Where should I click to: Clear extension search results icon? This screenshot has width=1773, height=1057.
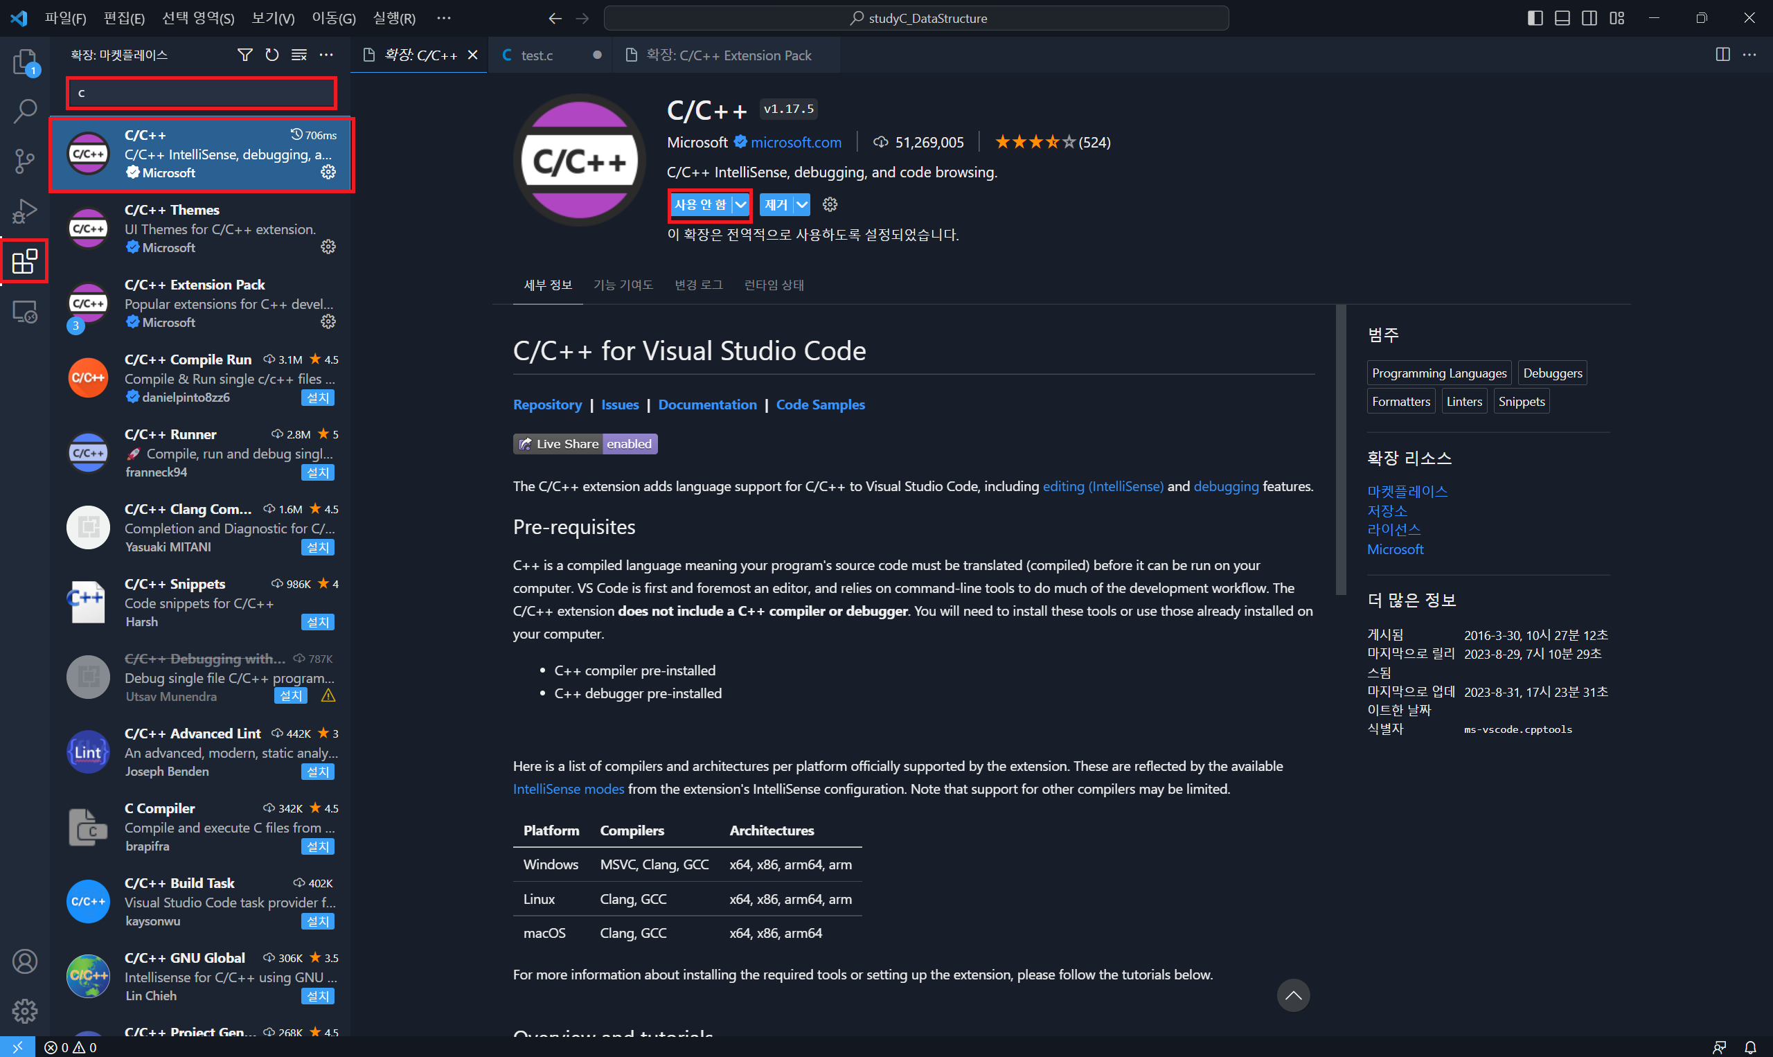(x=299, y=55)
